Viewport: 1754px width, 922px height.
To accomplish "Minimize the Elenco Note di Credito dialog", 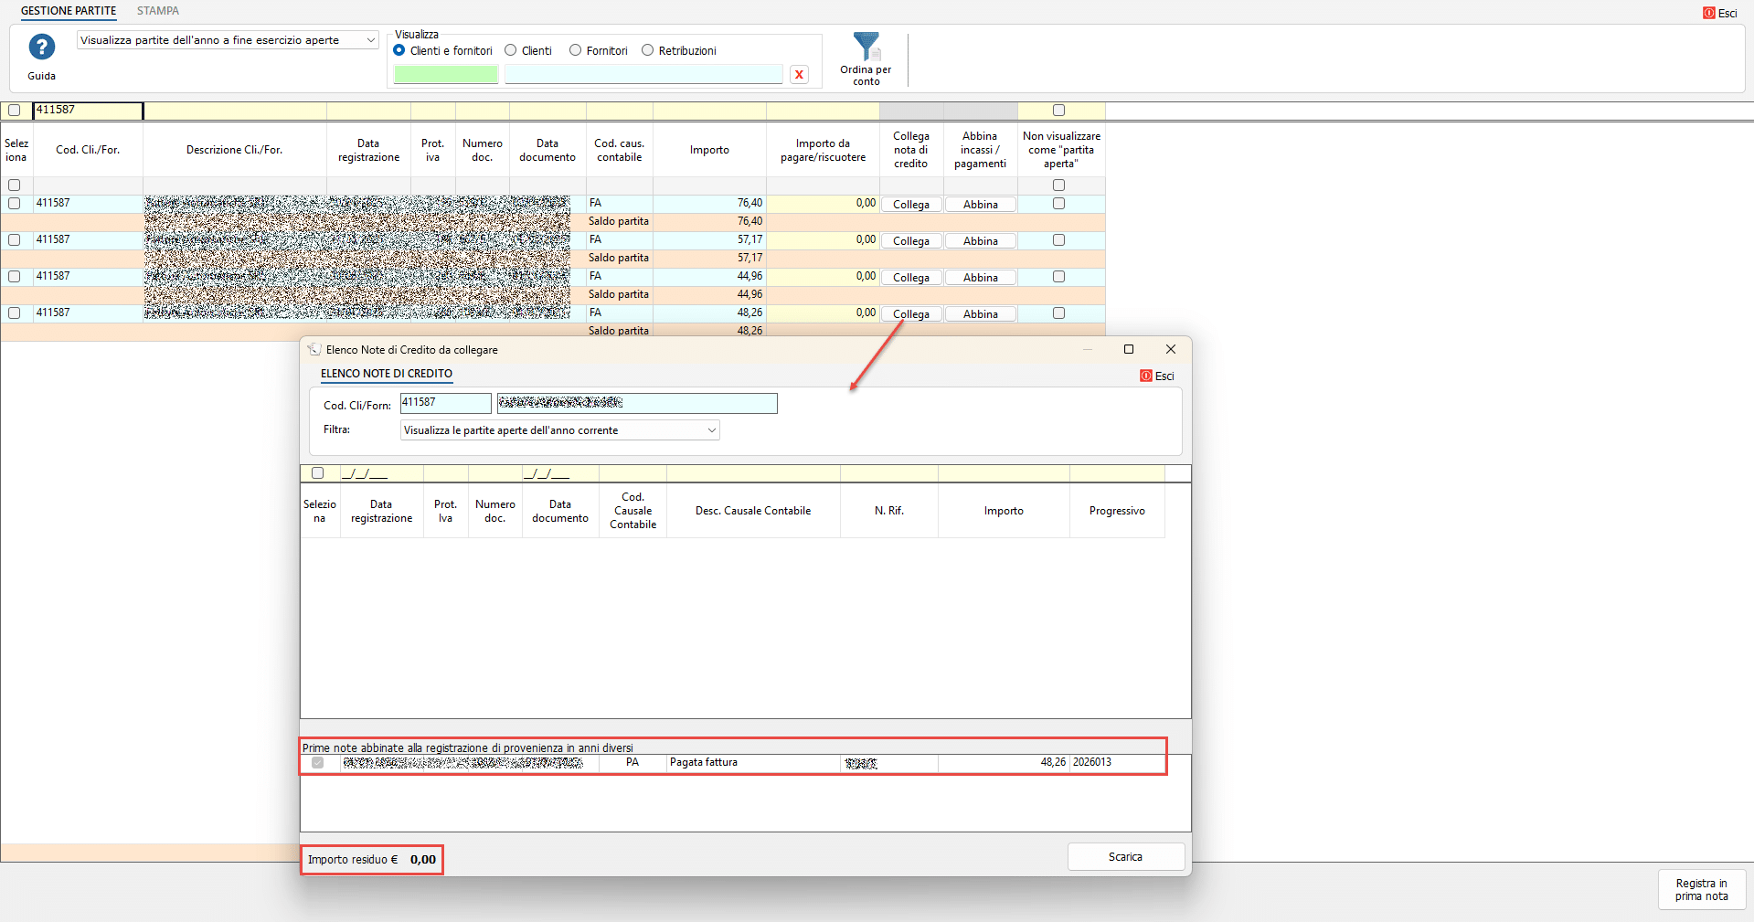I will point(1088,349).
